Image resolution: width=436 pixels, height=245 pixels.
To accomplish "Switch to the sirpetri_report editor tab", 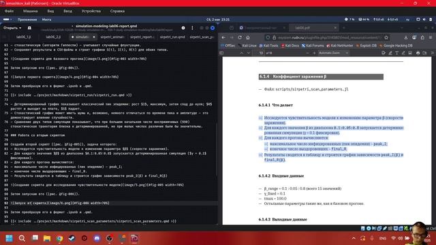I will [x=142, y=37].
